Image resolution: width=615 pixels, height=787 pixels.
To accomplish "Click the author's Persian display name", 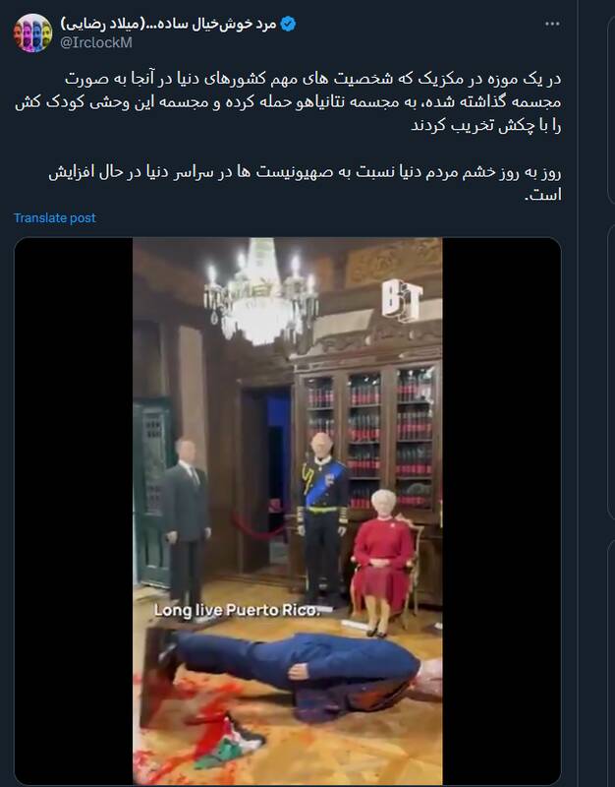I will [x=168, y=24].
